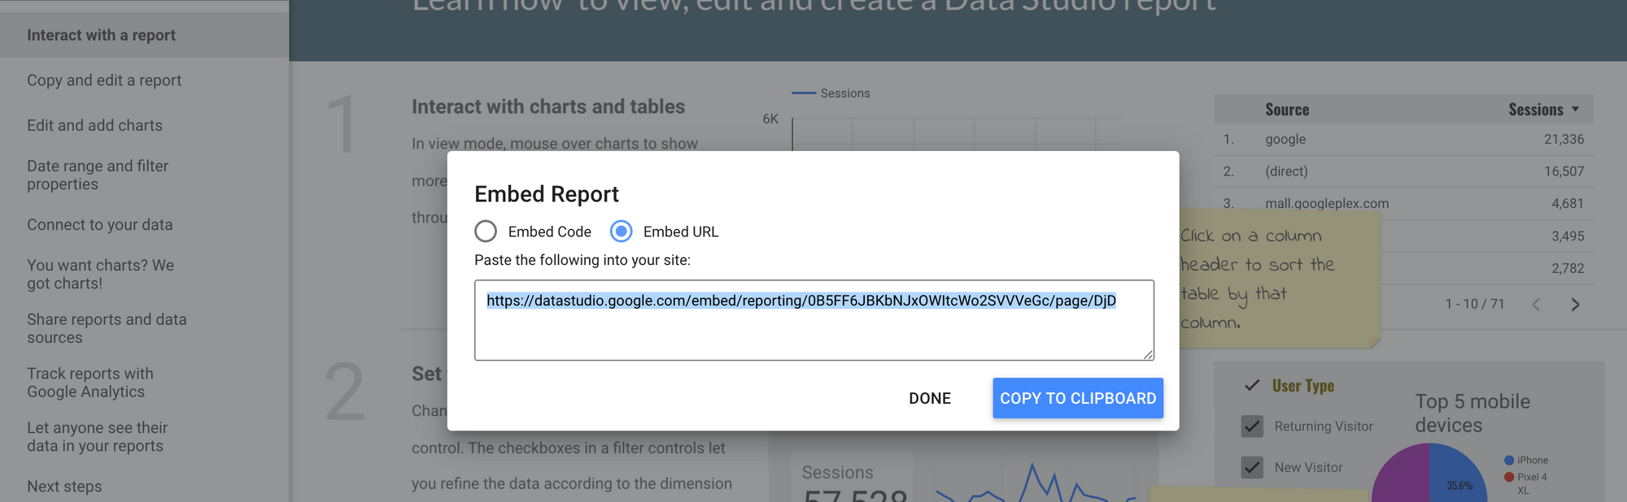Open 'Date range and filter properties' item
Viewport: 1627px width, 502px height.
tap(98, 175)
